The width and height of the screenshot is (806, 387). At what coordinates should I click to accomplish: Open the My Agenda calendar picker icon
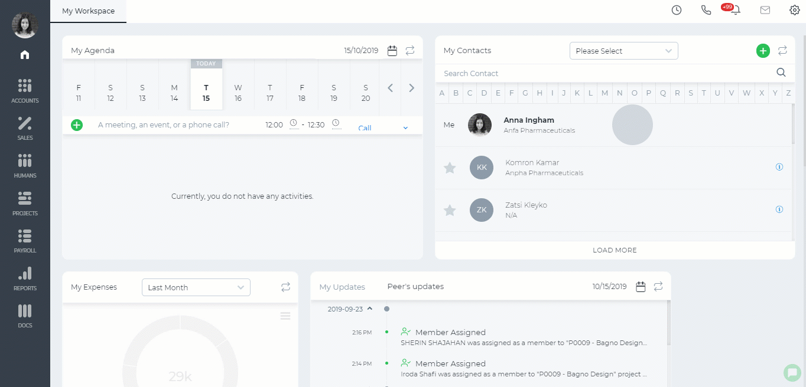[x=392, y=51]
